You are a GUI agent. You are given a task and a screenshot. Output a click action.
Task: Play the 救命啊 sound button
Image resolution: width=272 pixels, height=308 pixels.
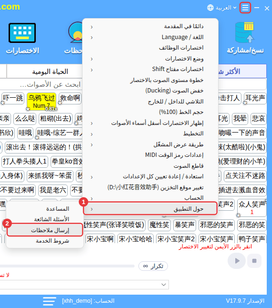(x=70, y=98)
